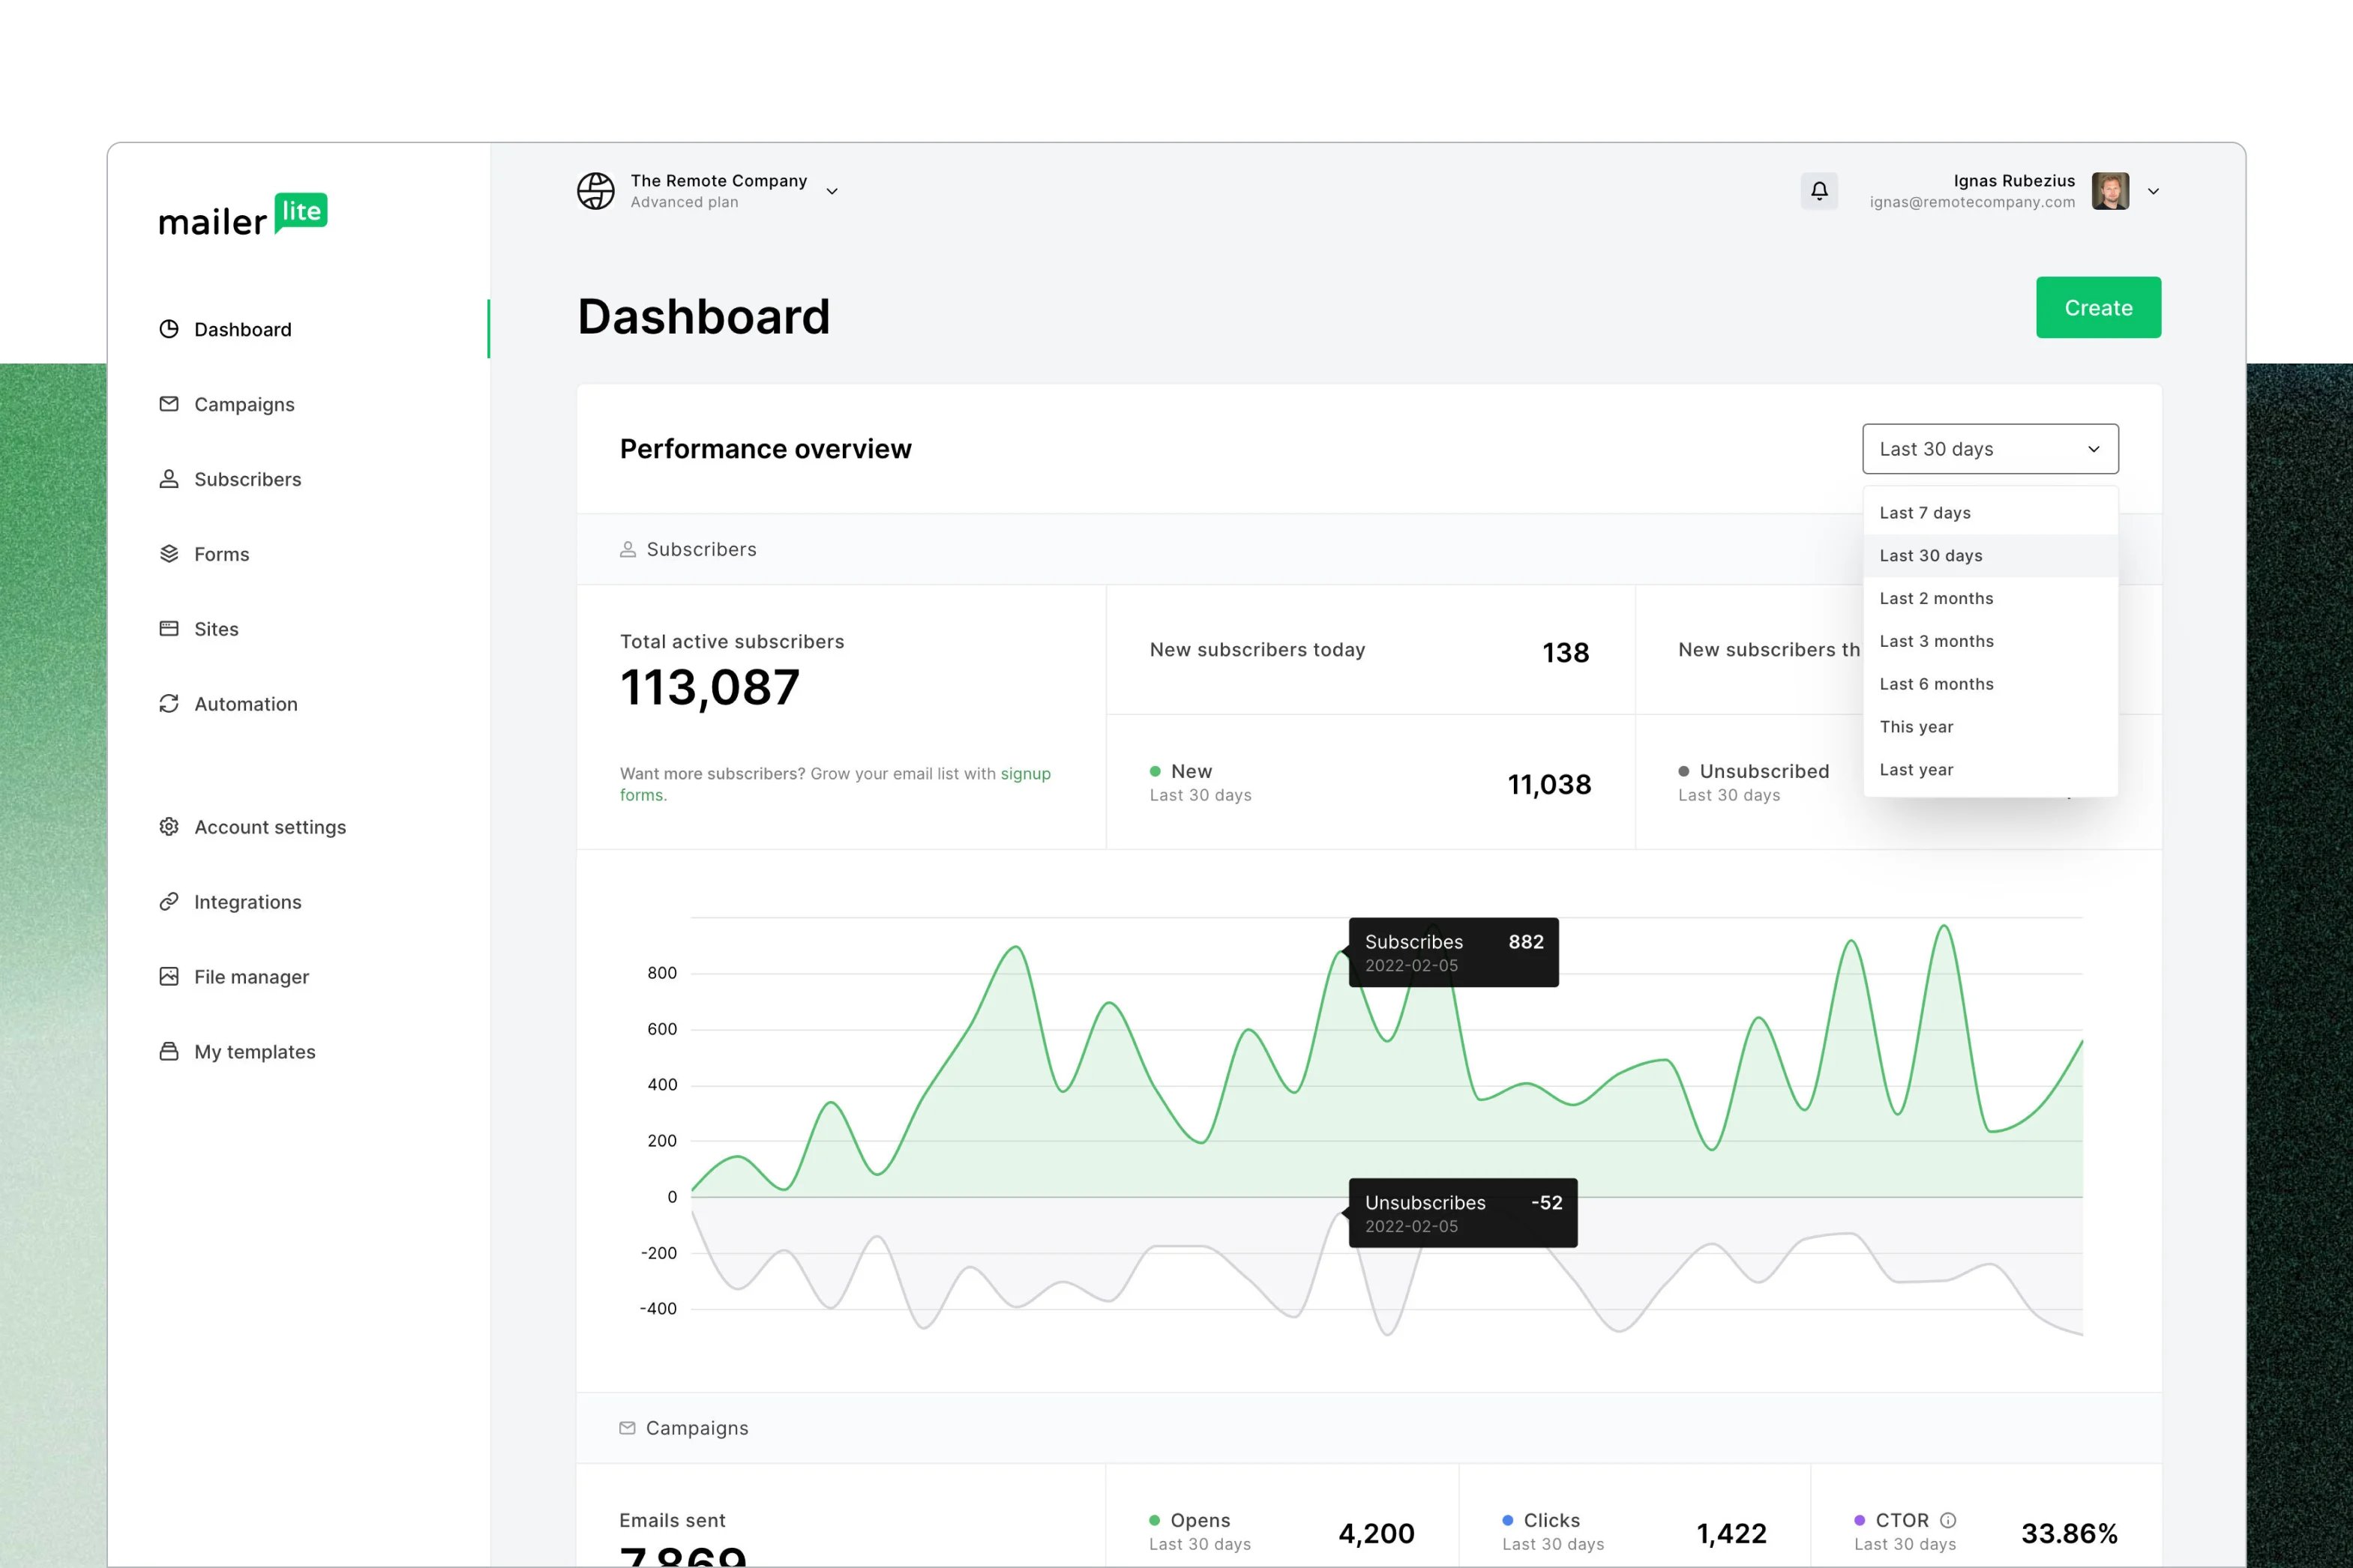Image resolution: width=2353 pixels, height=1568 pixels.
Task: Expand the user account menu for Ignas Rubezius
Action: (2153, 191)
